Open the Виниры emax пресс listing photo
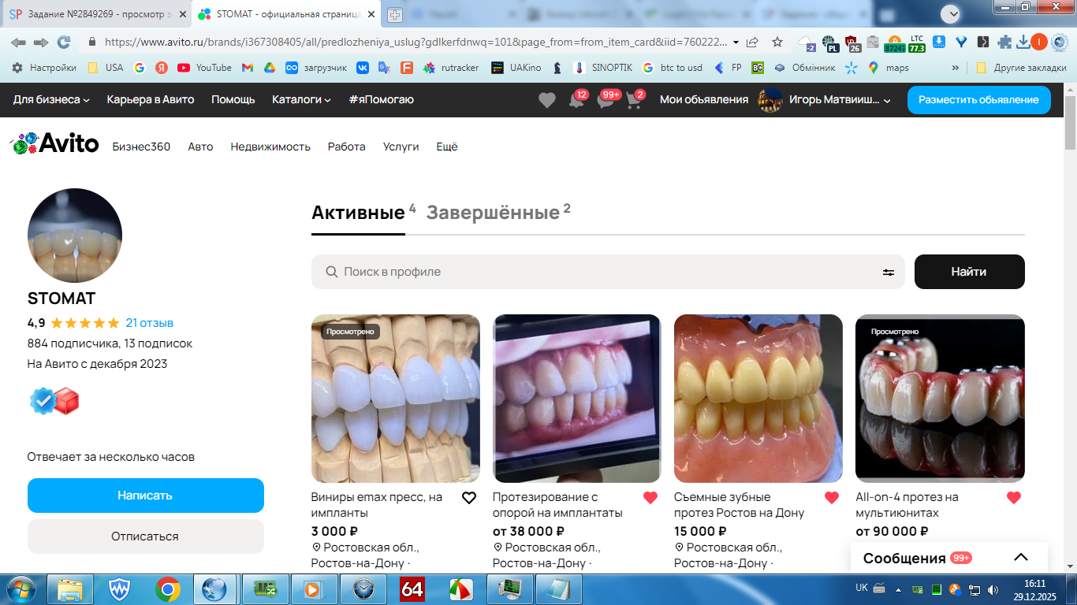Screen dimensions: 1077x605 (x=396, y=399)
